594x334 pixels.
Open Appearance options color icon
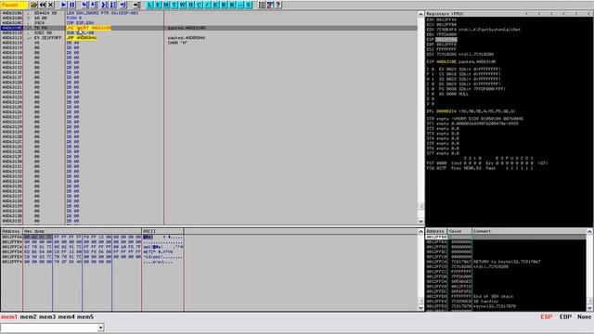coord(270,5)
